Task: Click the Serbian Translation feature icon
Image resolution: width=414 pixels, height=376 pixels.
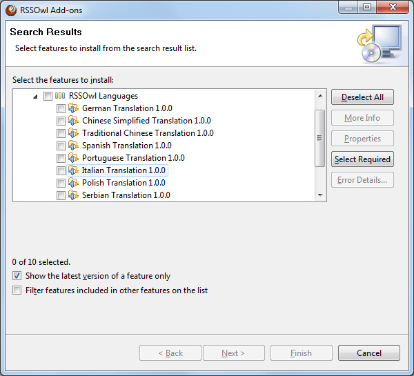Action: 73,195
